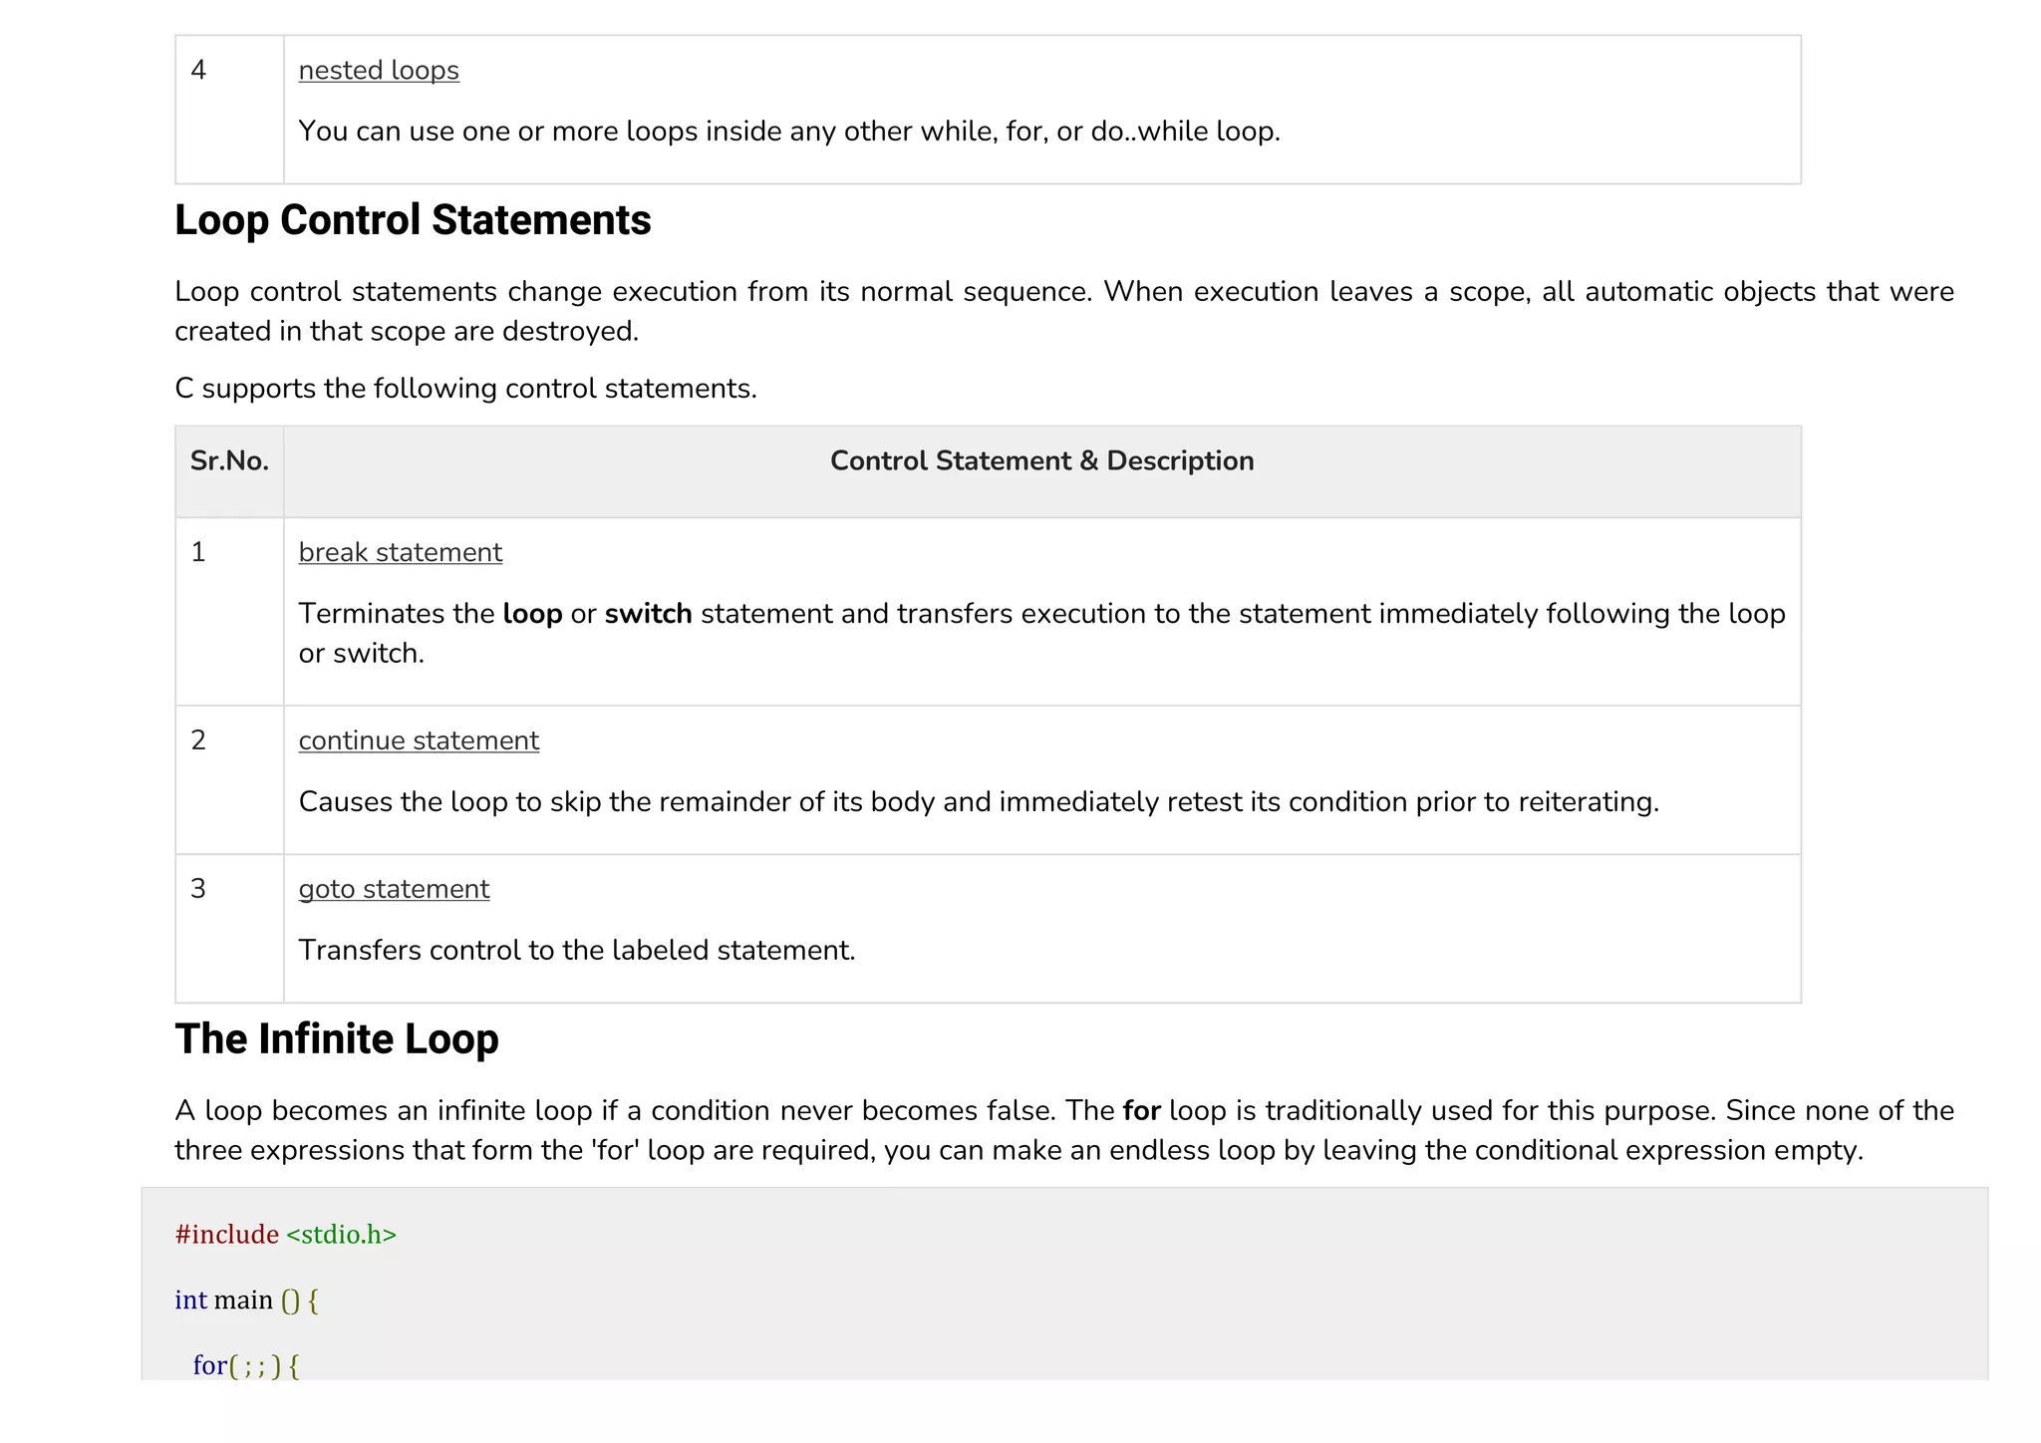Click the 'int main () {' code line

click(x=246, y=1300)
